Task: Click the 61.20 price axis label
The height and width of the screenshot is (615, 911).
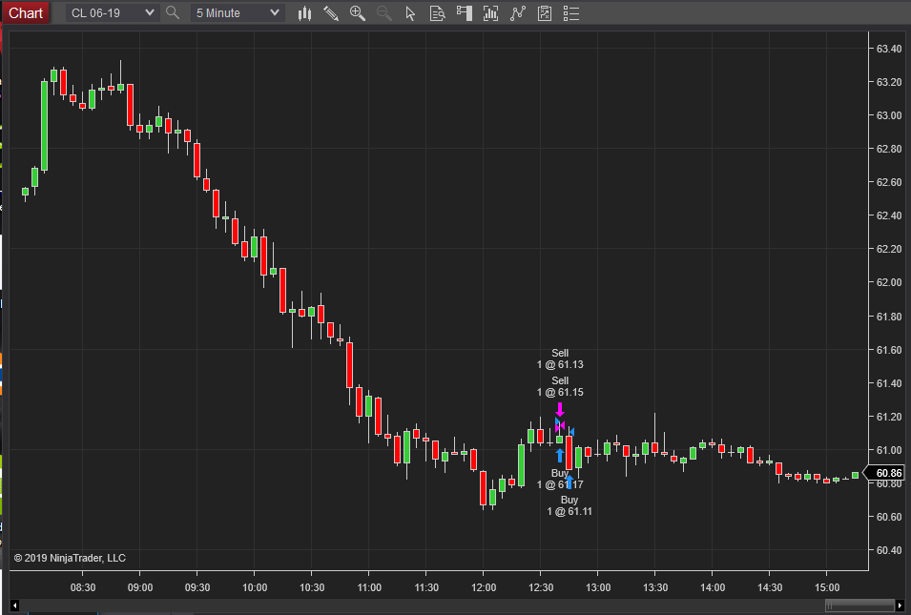Action: (x=889, y=417)
